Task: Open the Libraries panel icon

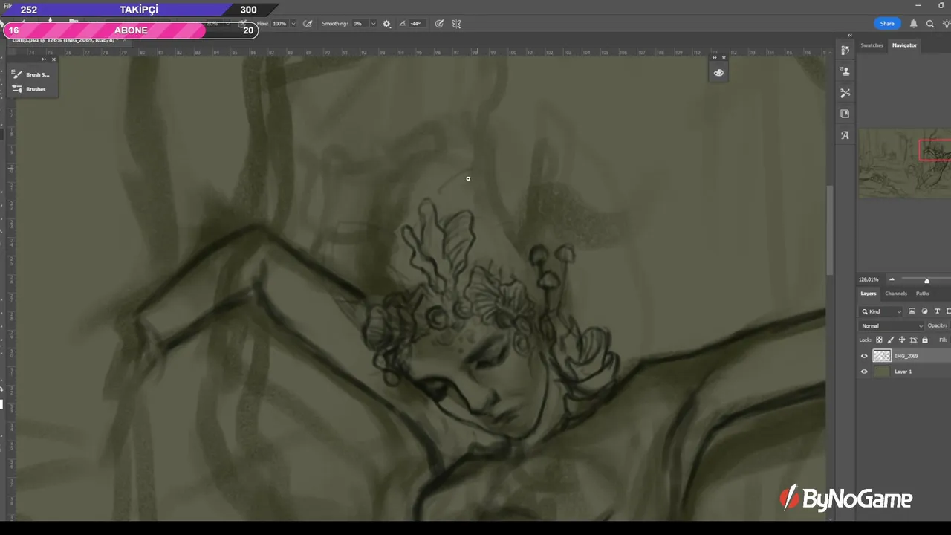Action: pyautogui.click(x=845, y=114)
